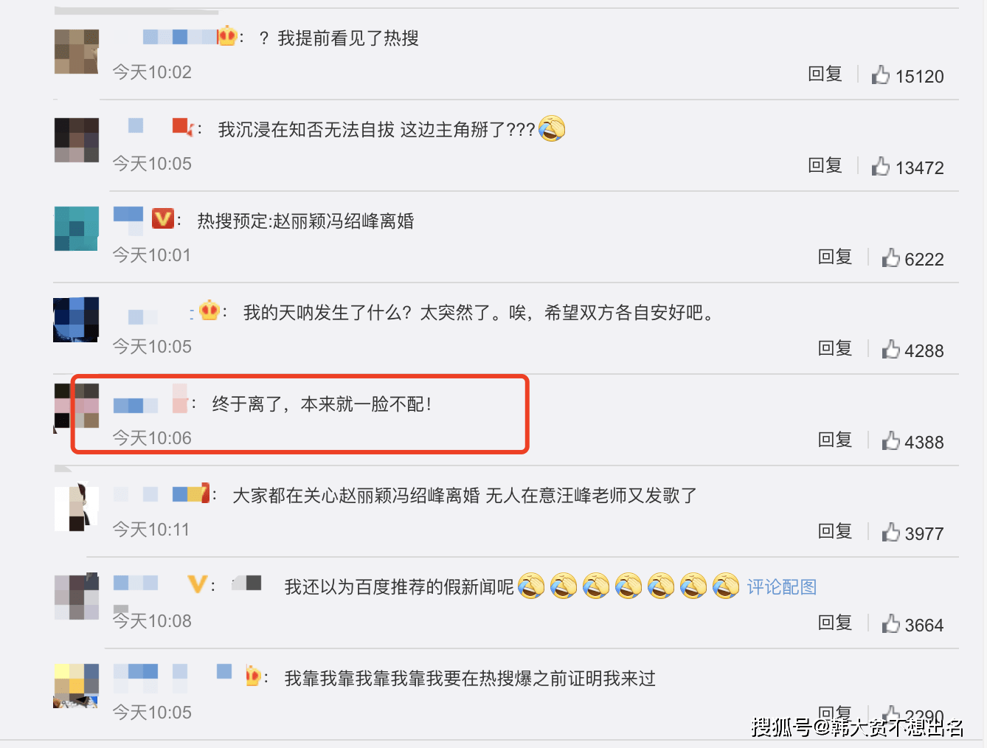Click thumbs-up icon beside 3977

pyautogui.click(x=890, y=532)
